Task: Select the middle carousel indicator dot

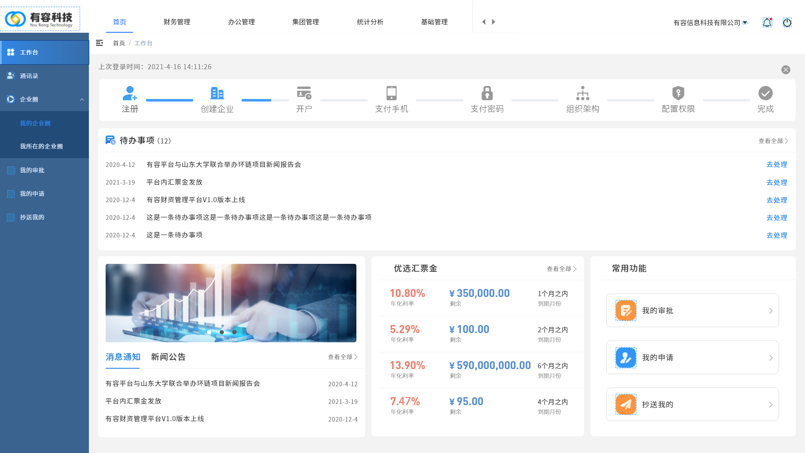Action: (222, 332)
